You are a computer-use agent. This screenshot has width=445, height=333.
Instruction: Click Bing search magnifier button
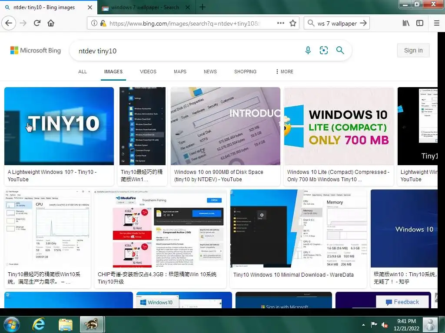tap(340, 50)
